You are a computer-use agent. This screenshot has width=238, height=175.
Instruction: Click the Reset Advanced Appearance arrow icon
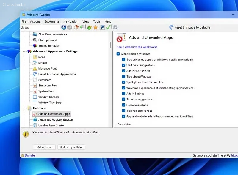pos(35,74)
